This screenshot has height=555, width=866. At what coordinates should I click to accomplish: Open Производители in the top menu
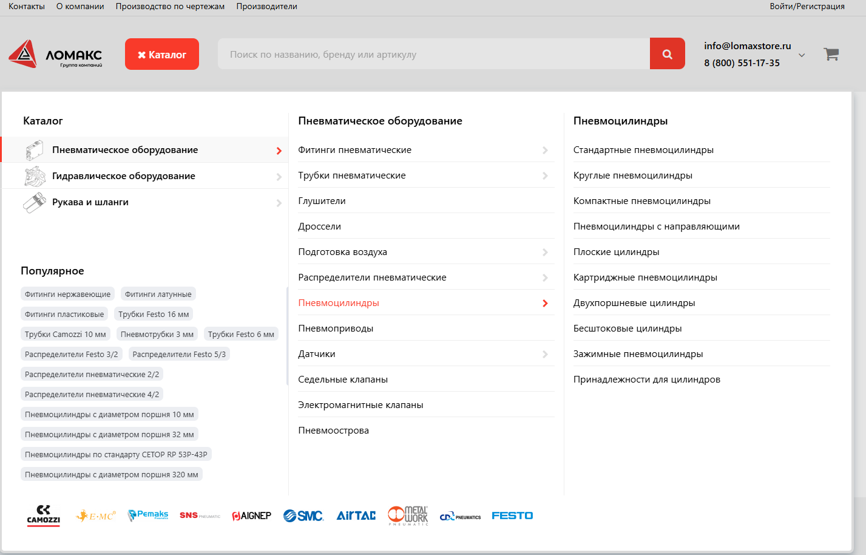pyautogui.click(x=267, y=6)
